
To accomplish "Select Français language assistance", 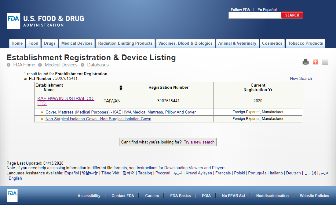I will click(223, 173).
